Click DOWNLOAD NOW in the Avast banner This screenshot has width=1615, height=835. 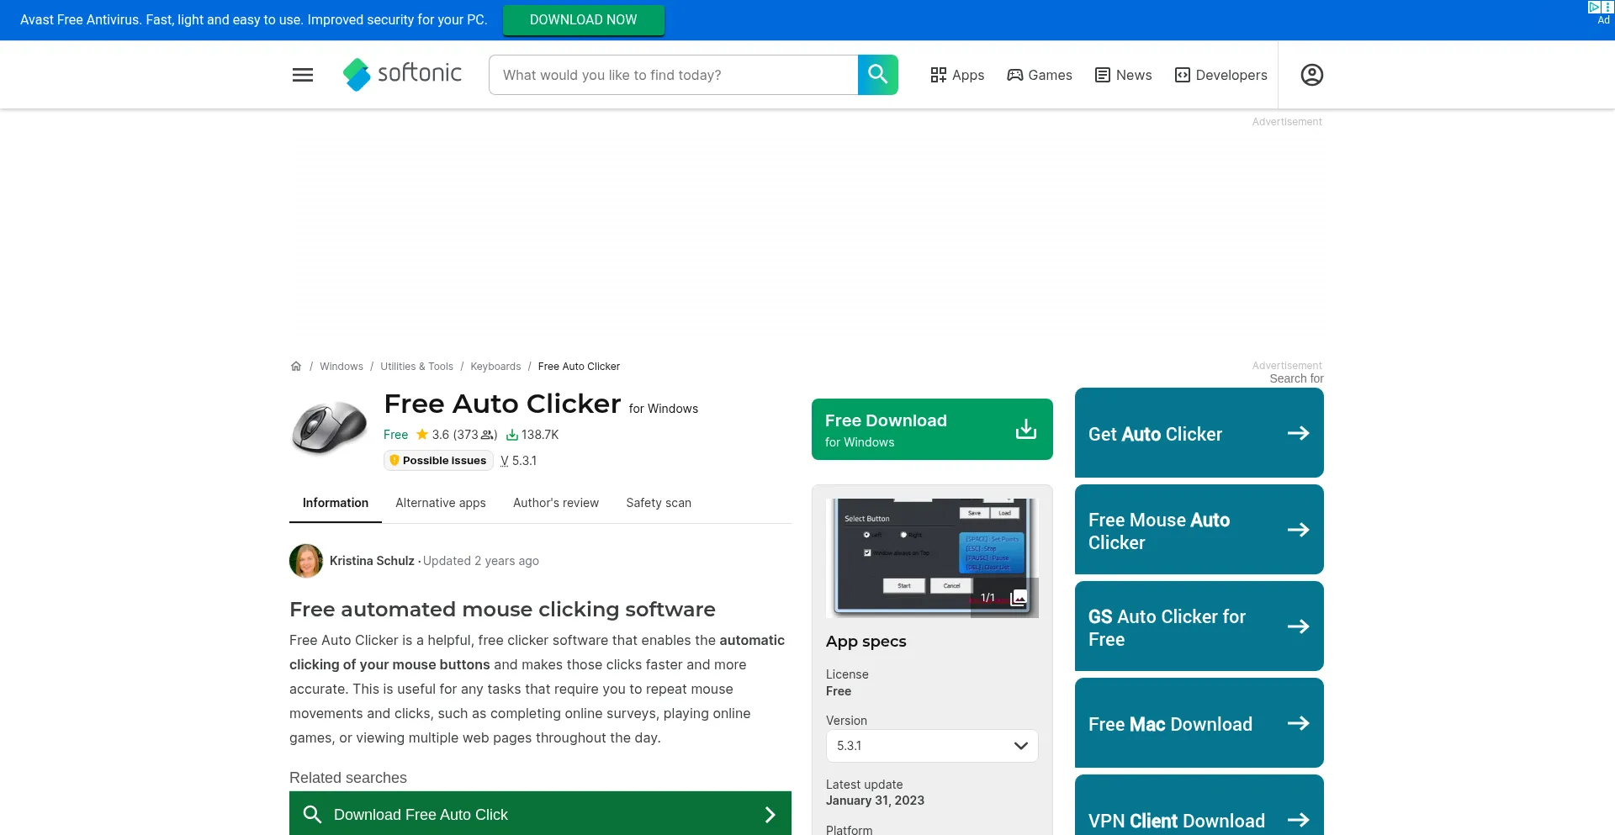(584, 19)
